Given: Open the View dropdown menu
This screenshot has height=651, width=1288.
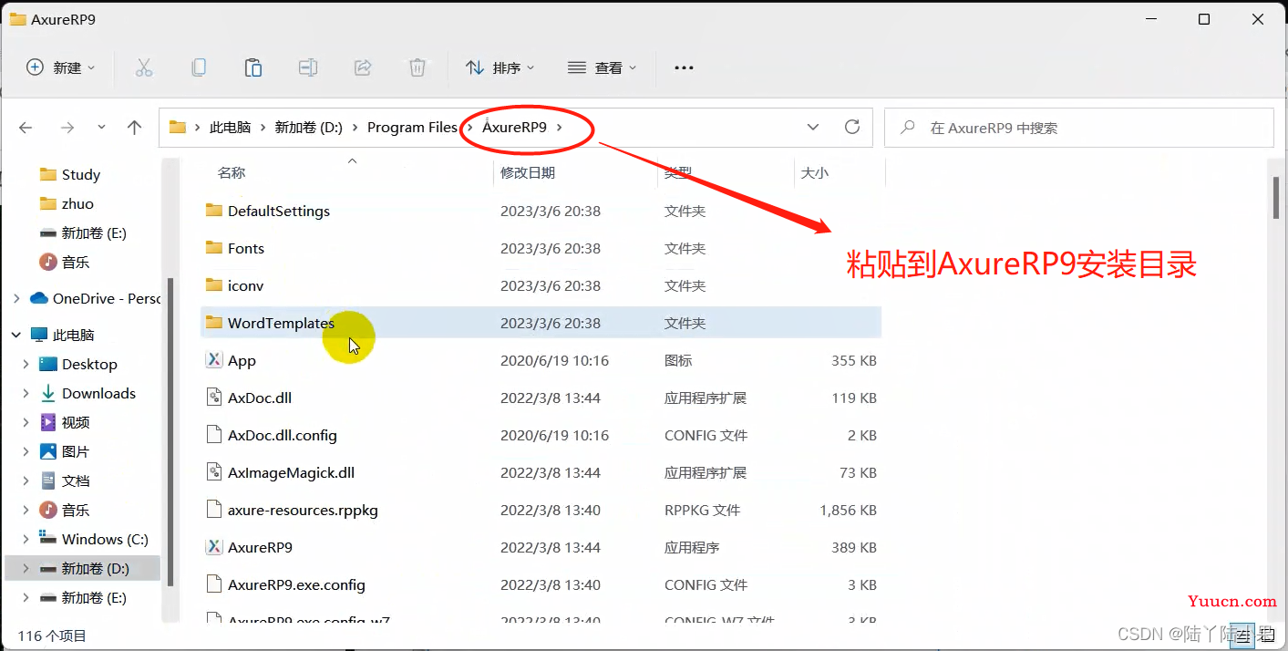Looking at the screenshot, I should [x=602, y=67].
